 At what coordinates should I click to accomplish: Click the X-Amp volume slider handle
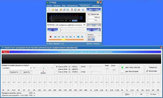[99, 36]
